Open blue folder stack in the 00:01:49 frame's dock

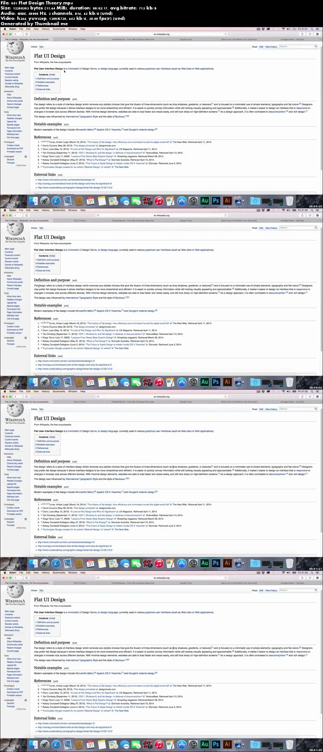pos(255,744)
